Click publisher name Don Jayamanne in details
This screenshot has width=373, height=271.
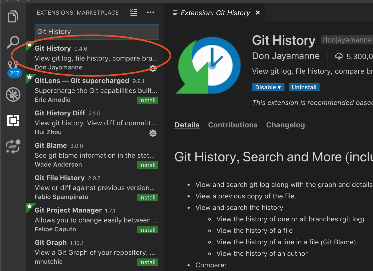[286, 56]
